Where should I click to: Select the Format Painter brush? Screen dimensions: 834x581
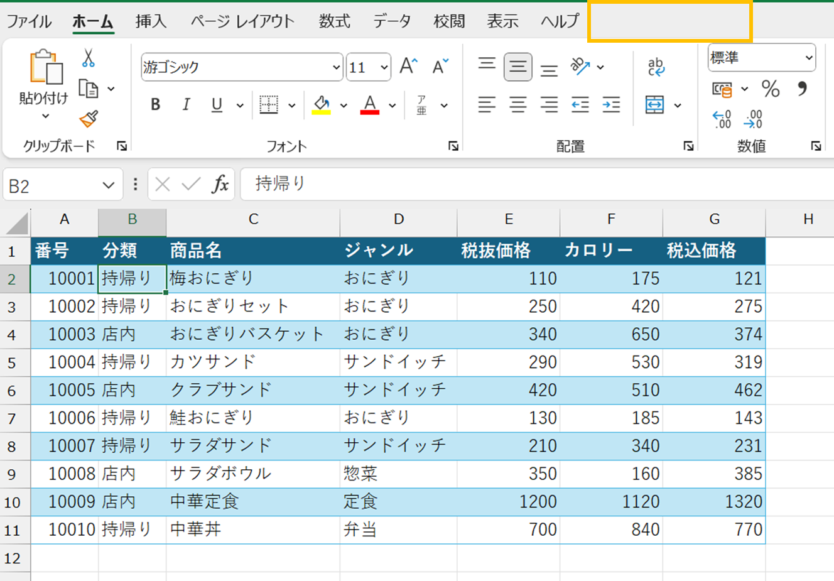tap(89, 119)
